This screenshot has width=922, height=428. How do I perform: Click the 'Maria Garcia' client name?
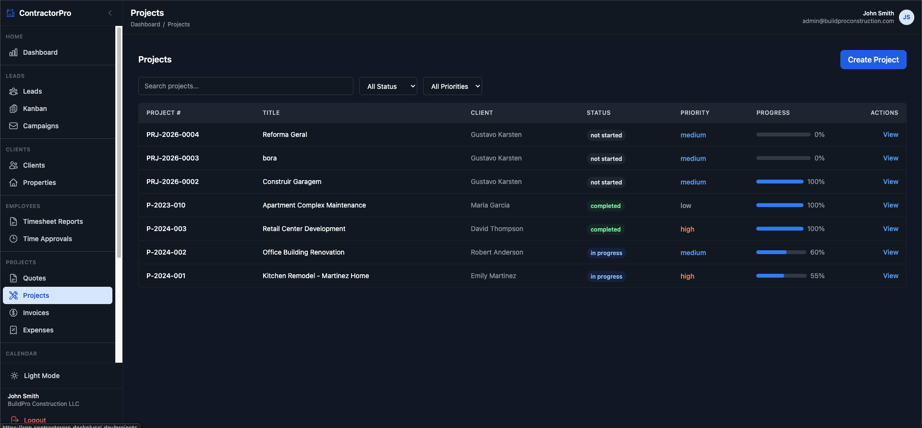490,205
